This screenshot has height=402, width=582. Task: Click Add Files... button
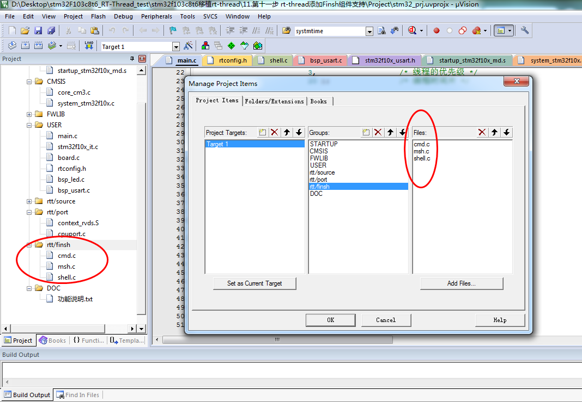pyautogui.click(x=462, y=283)
